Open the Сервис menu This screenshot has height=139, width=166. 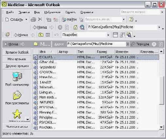pos(70,12)
